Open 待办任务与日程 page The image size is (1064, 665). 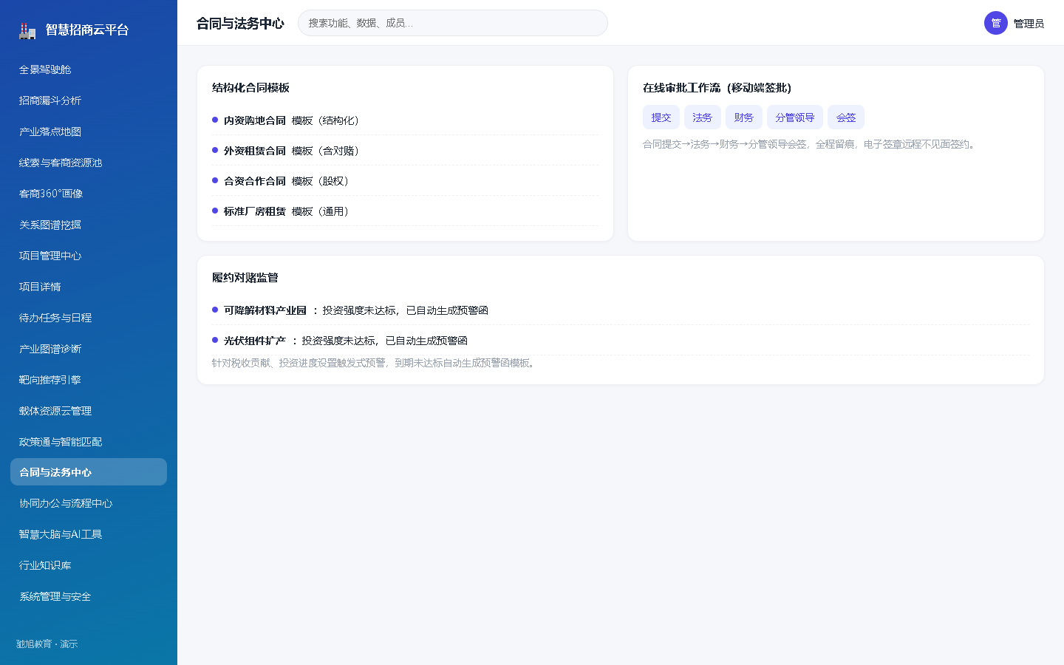(89, 318)
